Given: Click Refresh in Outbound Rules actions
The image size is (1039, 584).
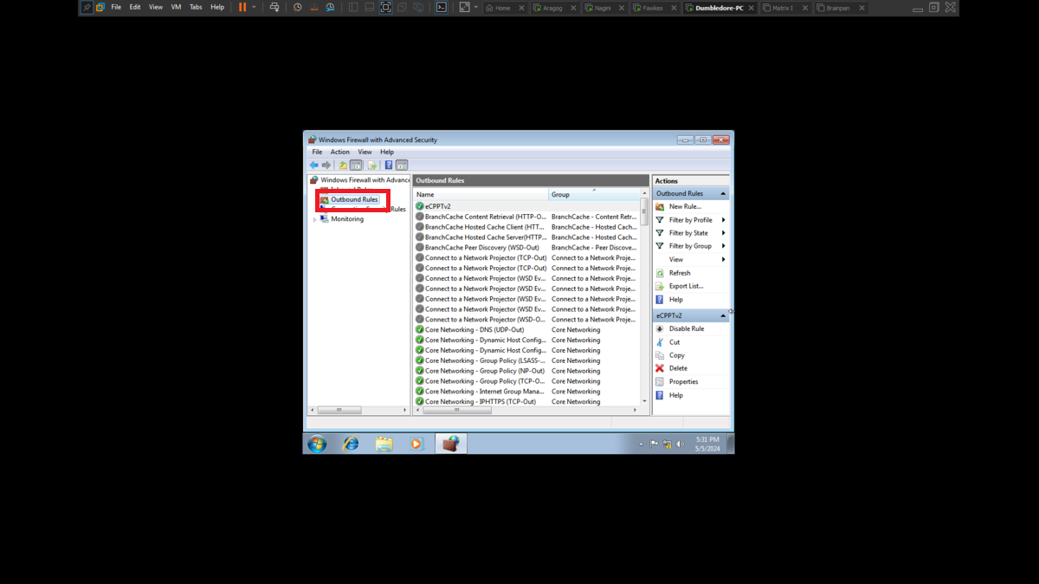Looking at the screenshot, I should [680, 273].
